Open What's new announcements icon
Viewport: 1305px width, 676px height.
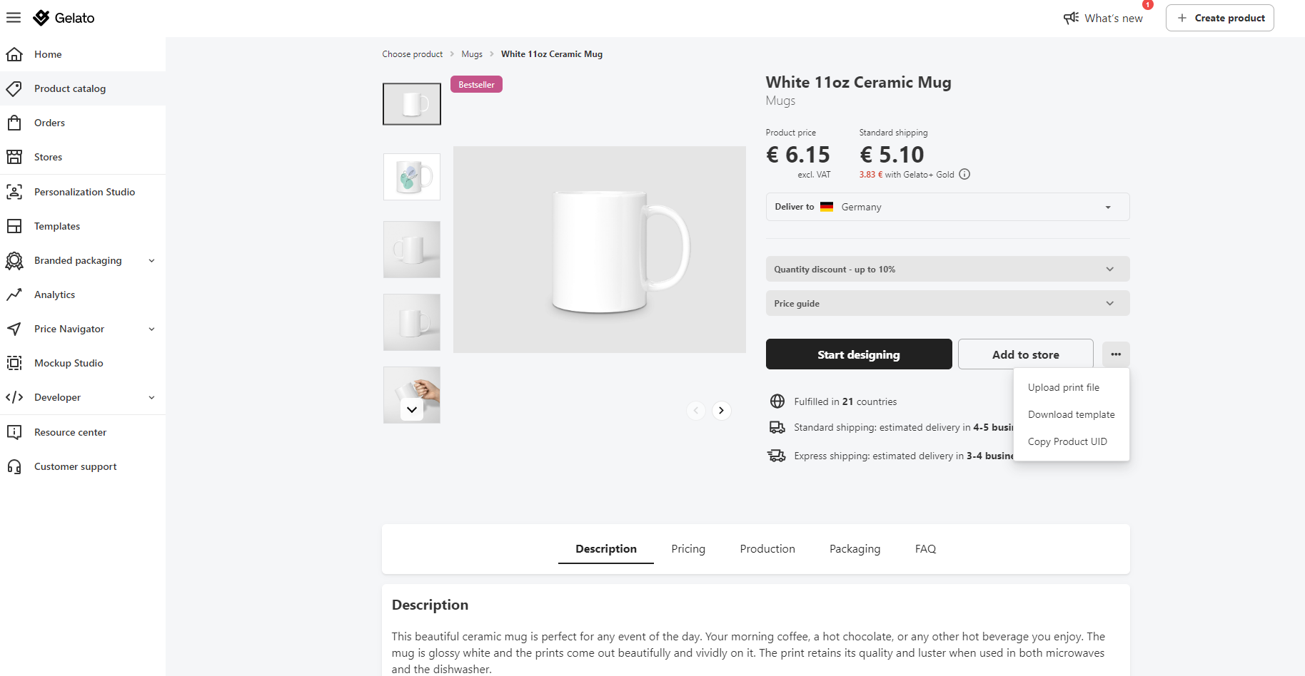[x=1071, y=18]
